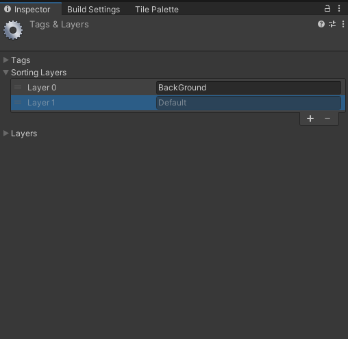Open the Build Settings tab
The width and height of the screenshot is (348, 339).
coord(93,10)
